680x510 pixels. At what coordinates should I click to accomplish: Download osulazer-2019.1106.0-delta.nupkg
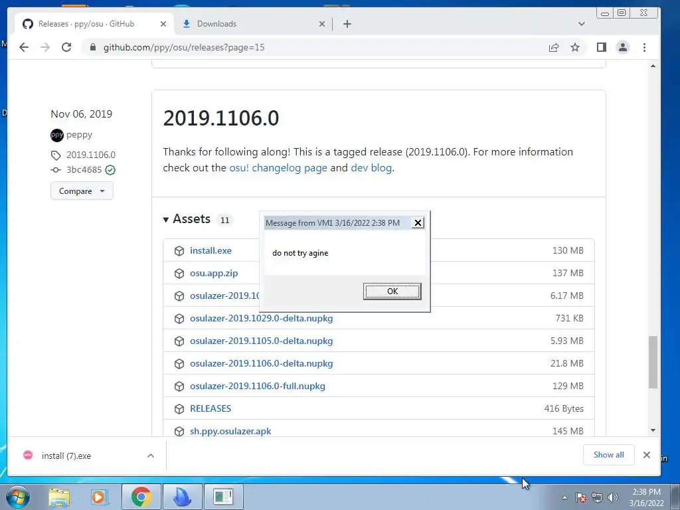[262, 363]
